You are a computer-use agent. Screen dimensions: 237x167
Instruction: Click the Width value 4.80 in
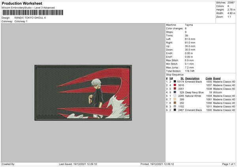(x=231, y=13)
